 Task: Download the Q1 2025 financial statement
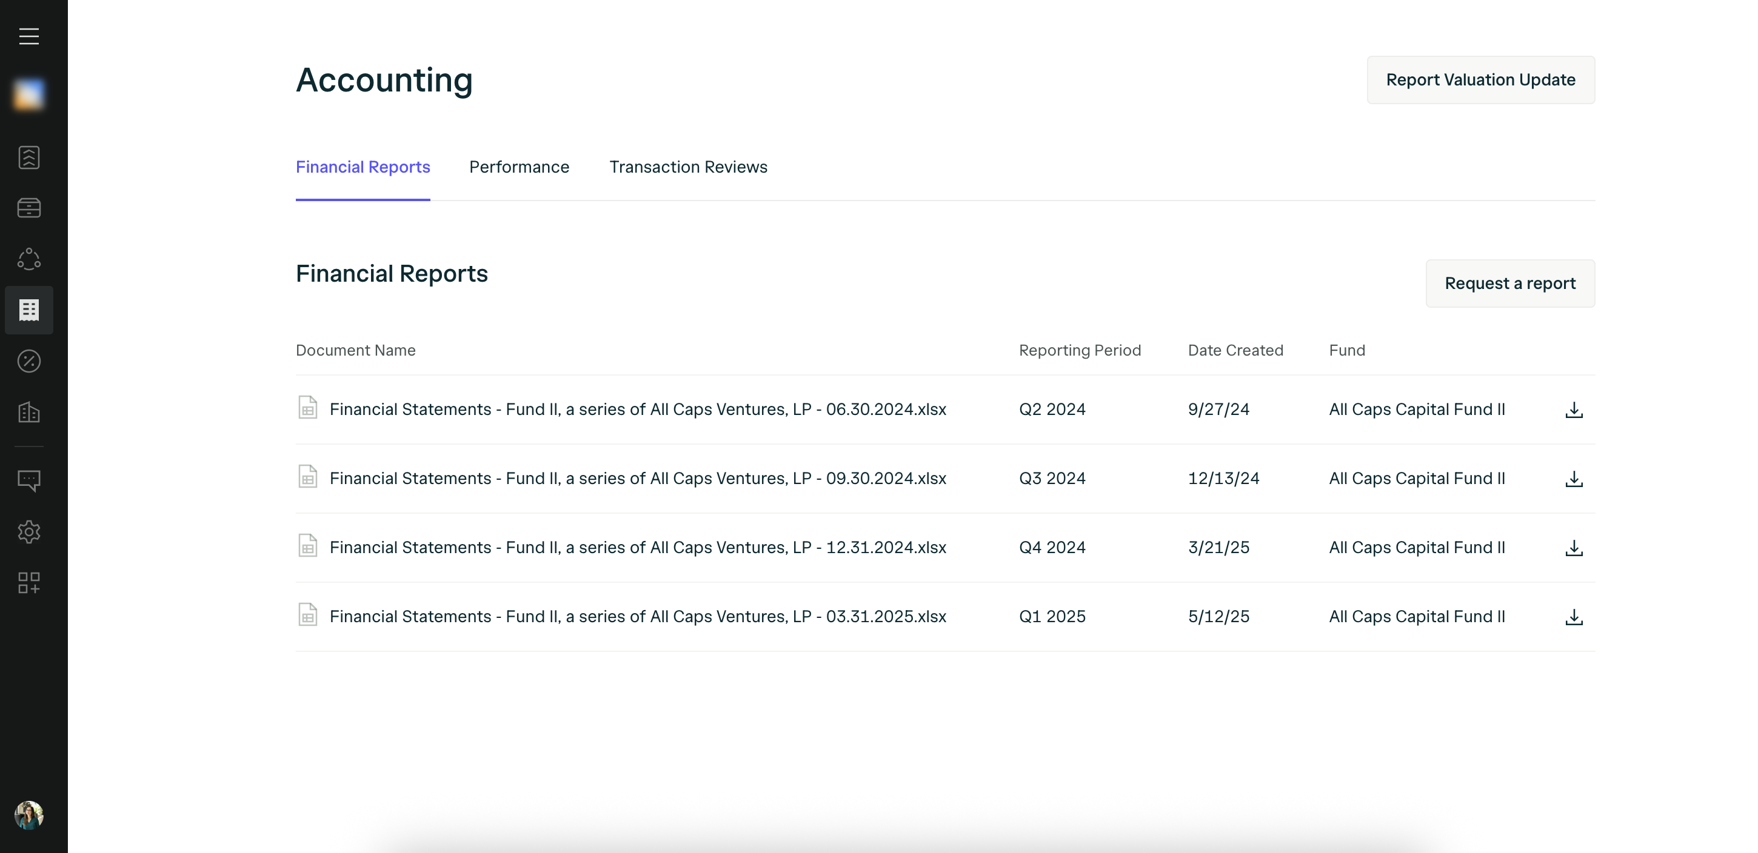click(1574, 617)
